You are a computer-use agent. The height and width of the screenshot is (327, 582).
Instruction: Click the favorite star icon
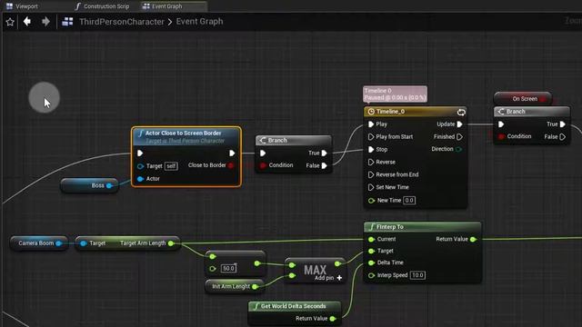tap(10, 22)
